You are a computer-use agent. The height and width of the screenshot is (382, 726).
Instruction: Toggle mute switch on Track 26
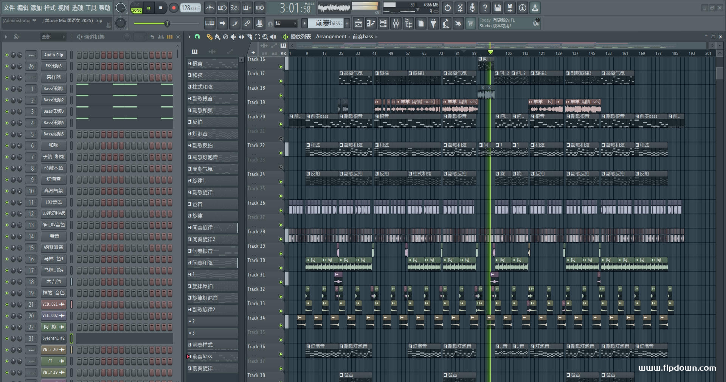pyautogui.click(x=281, y=210)
